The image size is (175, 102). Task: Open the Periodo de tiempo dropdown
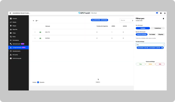150,45
